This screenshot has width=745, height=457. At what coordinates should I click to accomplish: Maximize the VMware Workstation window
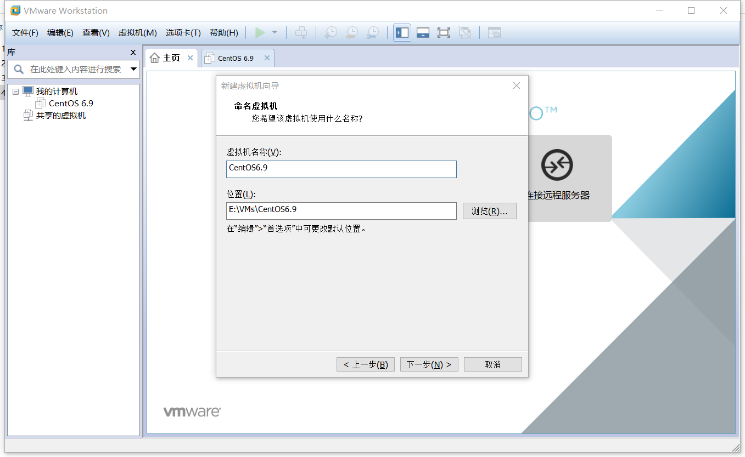(691, 10)
